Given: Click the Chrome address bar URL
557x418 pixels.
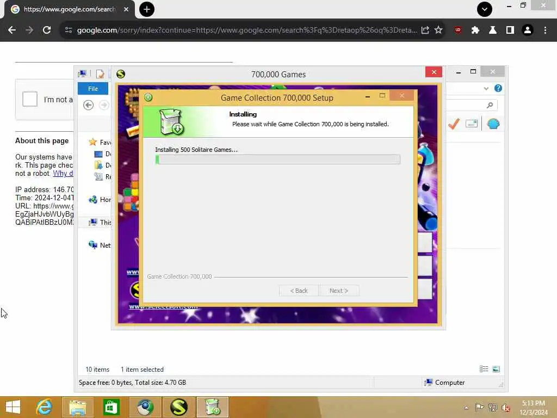Looking at the screenshot, I should [247, 30].
